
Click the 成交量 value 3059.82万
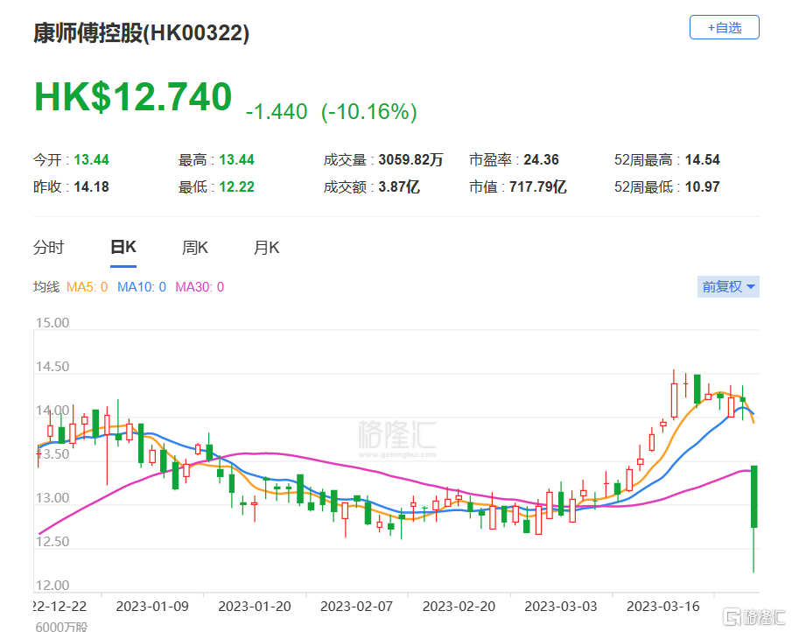pyautogui.click(x=410, y=159)
